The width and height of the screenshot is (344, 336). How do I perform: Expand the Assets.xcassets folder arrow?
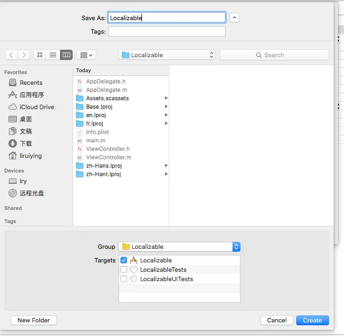coord(166,98)
